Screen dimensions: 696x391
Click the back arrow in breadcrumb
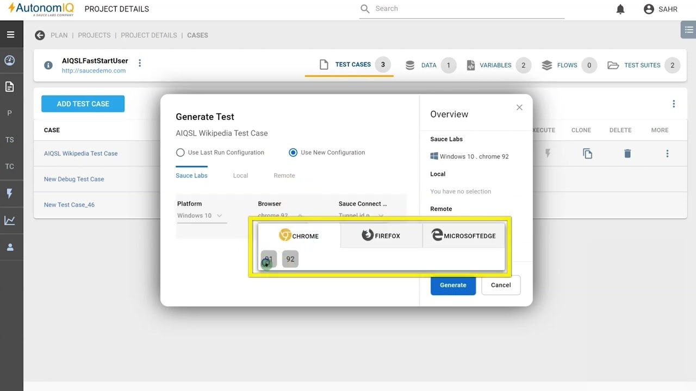[40, 35]
